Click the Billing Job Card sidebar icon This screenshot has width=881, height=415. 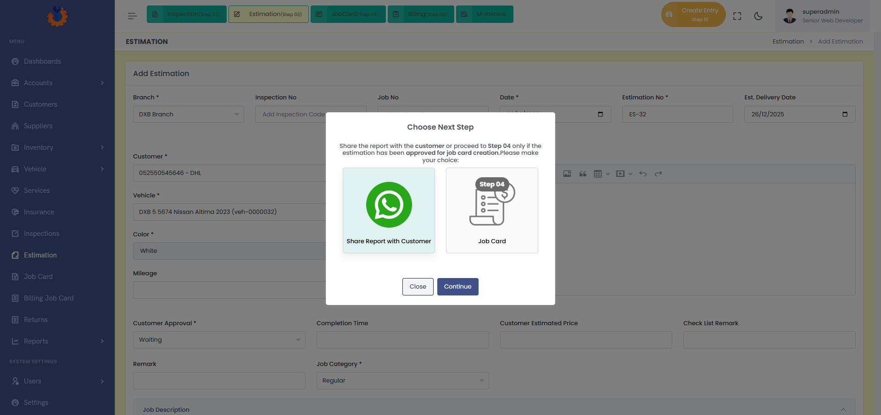point(15,298)
